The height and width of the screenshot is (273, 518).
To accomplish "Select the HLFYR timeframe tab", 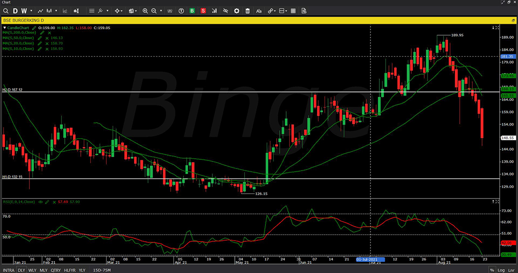I will (70, 271).
